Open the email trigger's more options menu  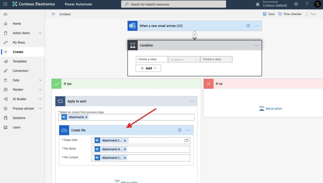tap(257, 26)
